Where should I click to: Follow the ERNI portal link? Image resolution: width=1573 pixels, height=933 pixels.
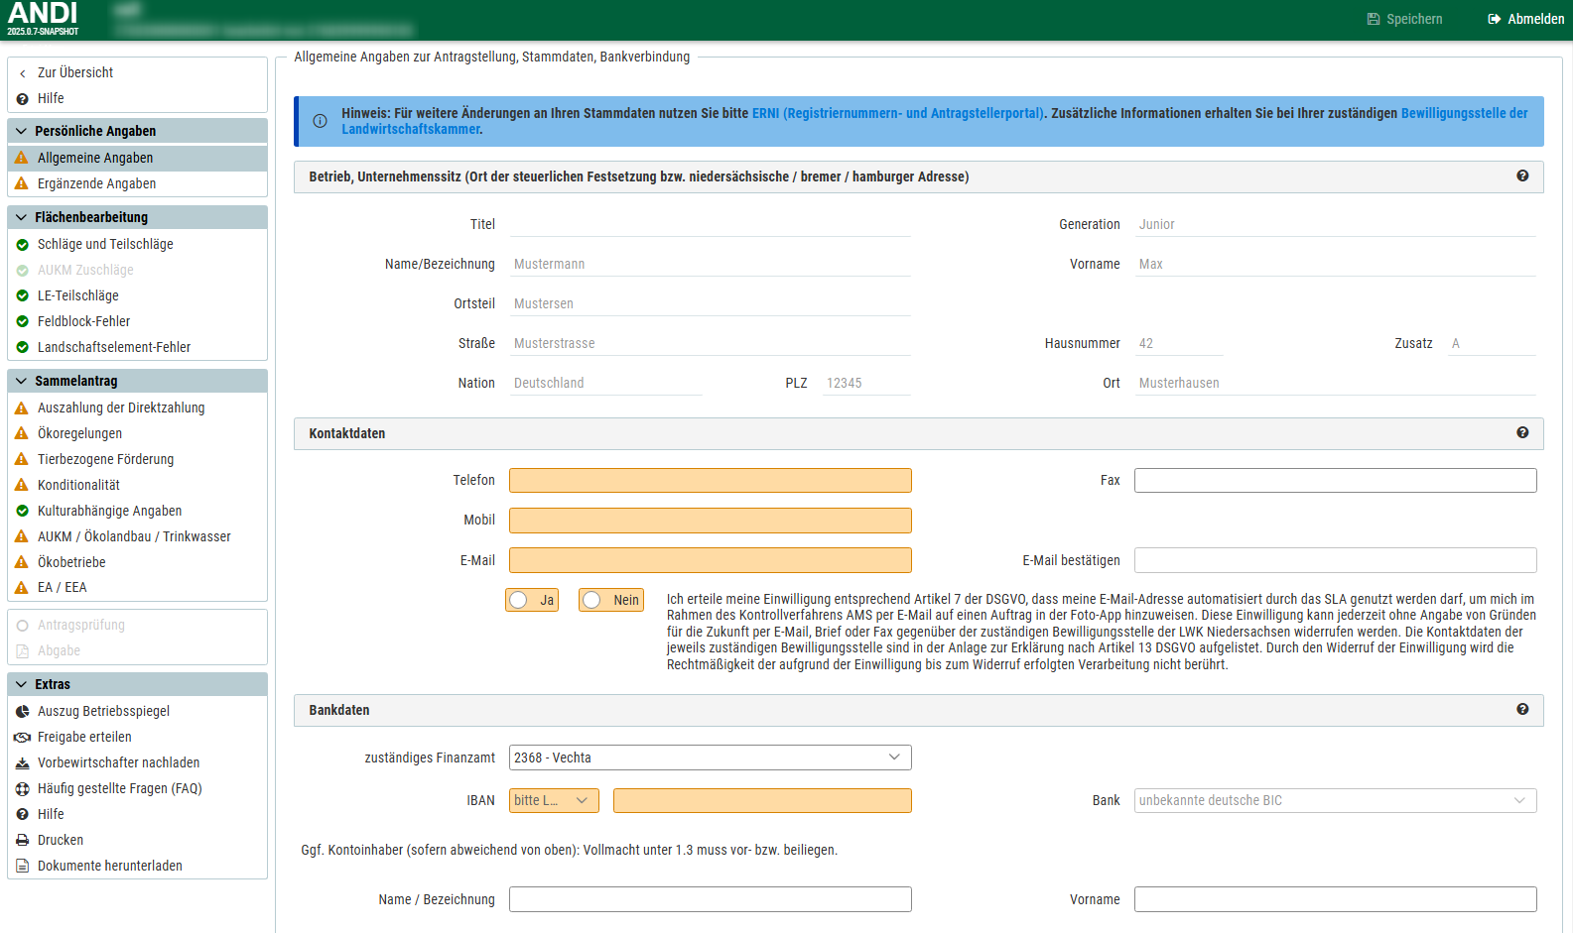pos(897,113)
